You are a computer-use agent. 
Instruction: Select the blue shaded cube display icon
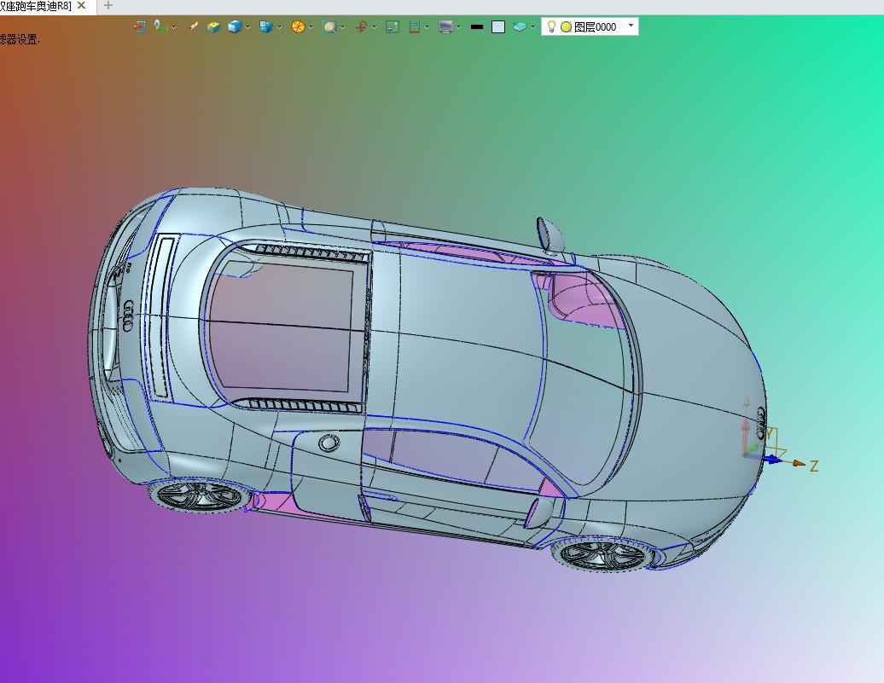pos(235,26)
